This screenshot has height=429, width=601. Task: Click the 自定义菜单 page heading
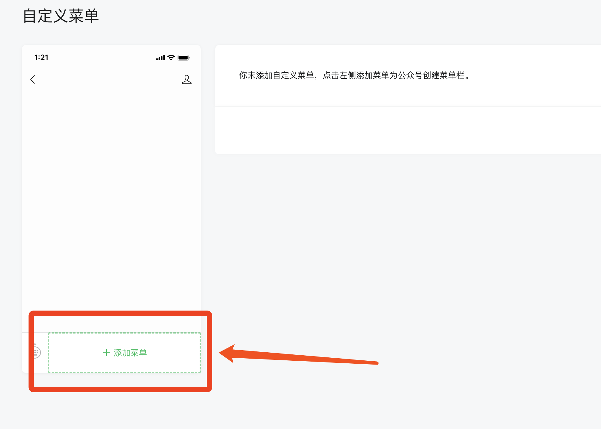coord(61,16)
